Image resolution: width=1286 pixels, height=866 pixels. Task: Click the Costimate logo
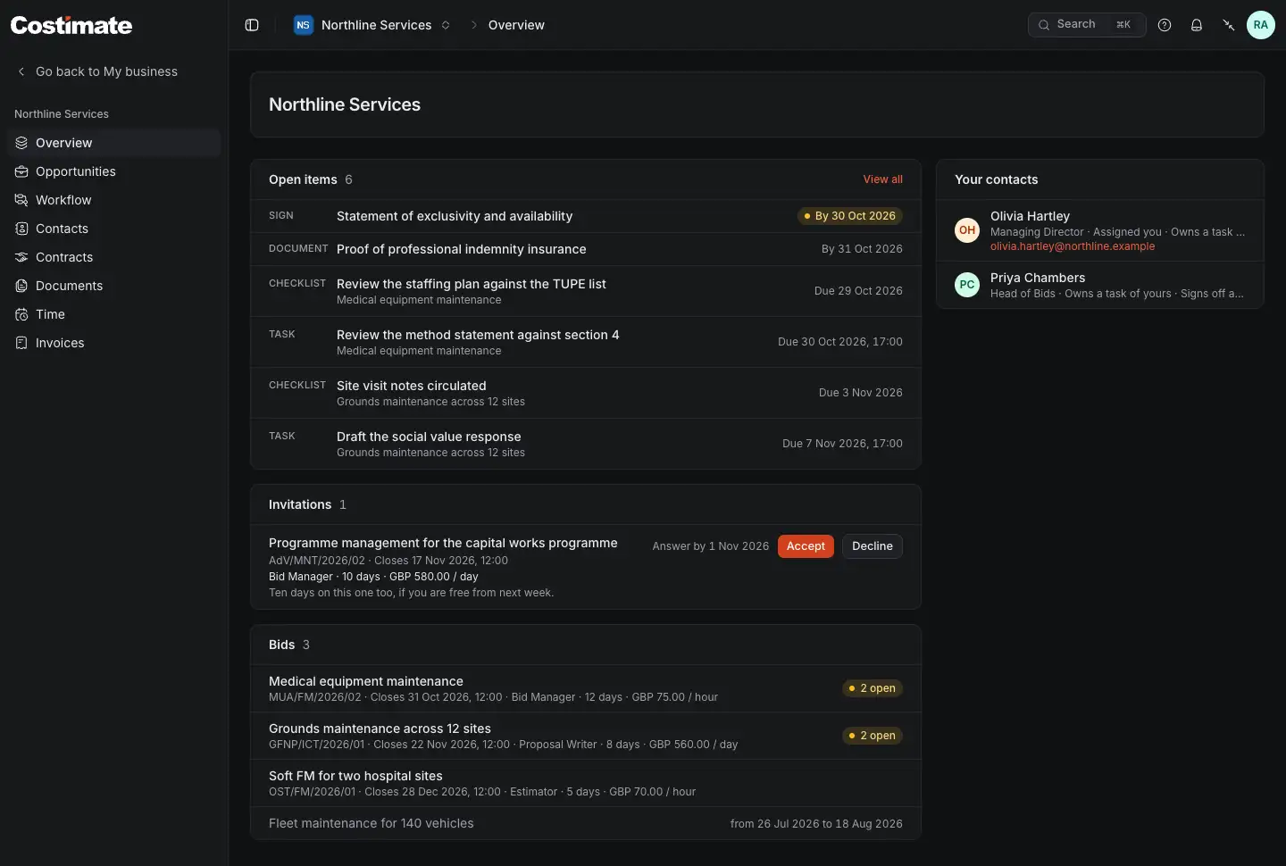(71, 25)
